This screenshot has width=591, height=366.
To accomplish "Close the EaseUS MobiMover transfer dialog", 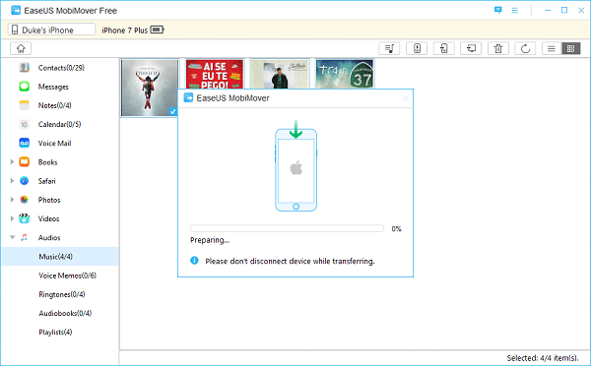I will (x=406, y=98).
